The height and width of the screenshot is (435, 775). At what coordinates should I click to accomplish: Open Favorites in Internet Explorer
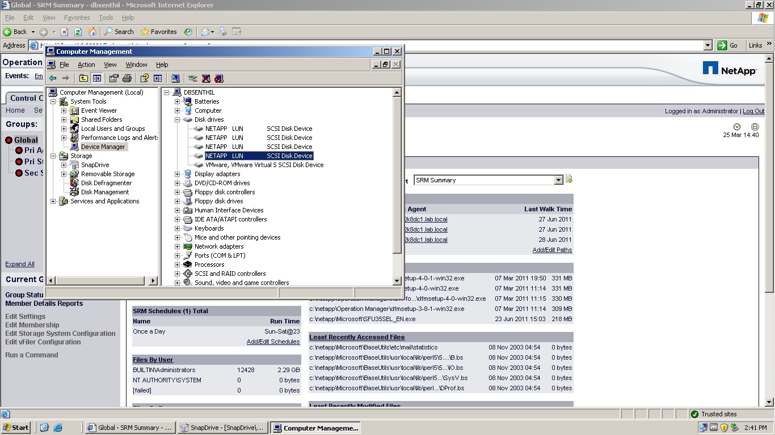click(x=159, y=31)
